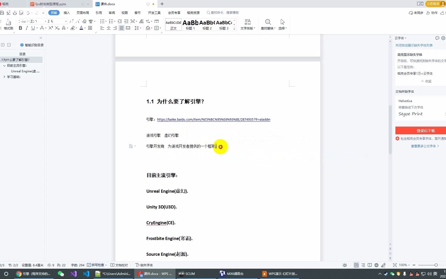Click the 登录后下载 red button
The height and width of the screenshot is (279, 446).
(x=421, y=131)
